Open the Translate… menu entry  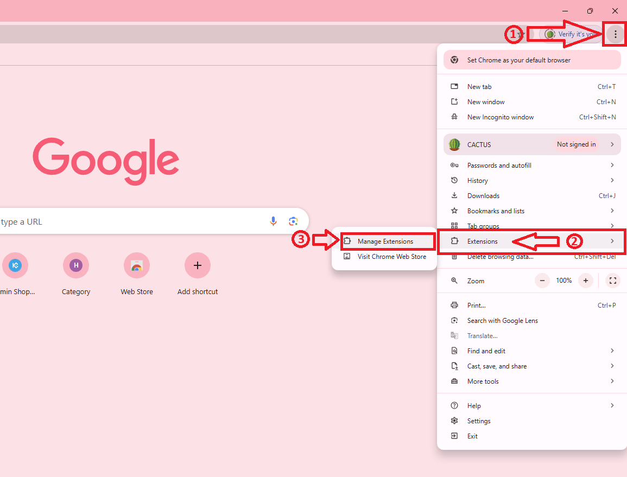coord(532,335)
